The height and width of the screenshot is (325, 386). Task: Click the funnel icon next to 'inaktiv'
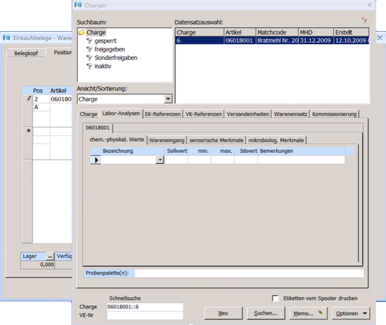point(90,66)
